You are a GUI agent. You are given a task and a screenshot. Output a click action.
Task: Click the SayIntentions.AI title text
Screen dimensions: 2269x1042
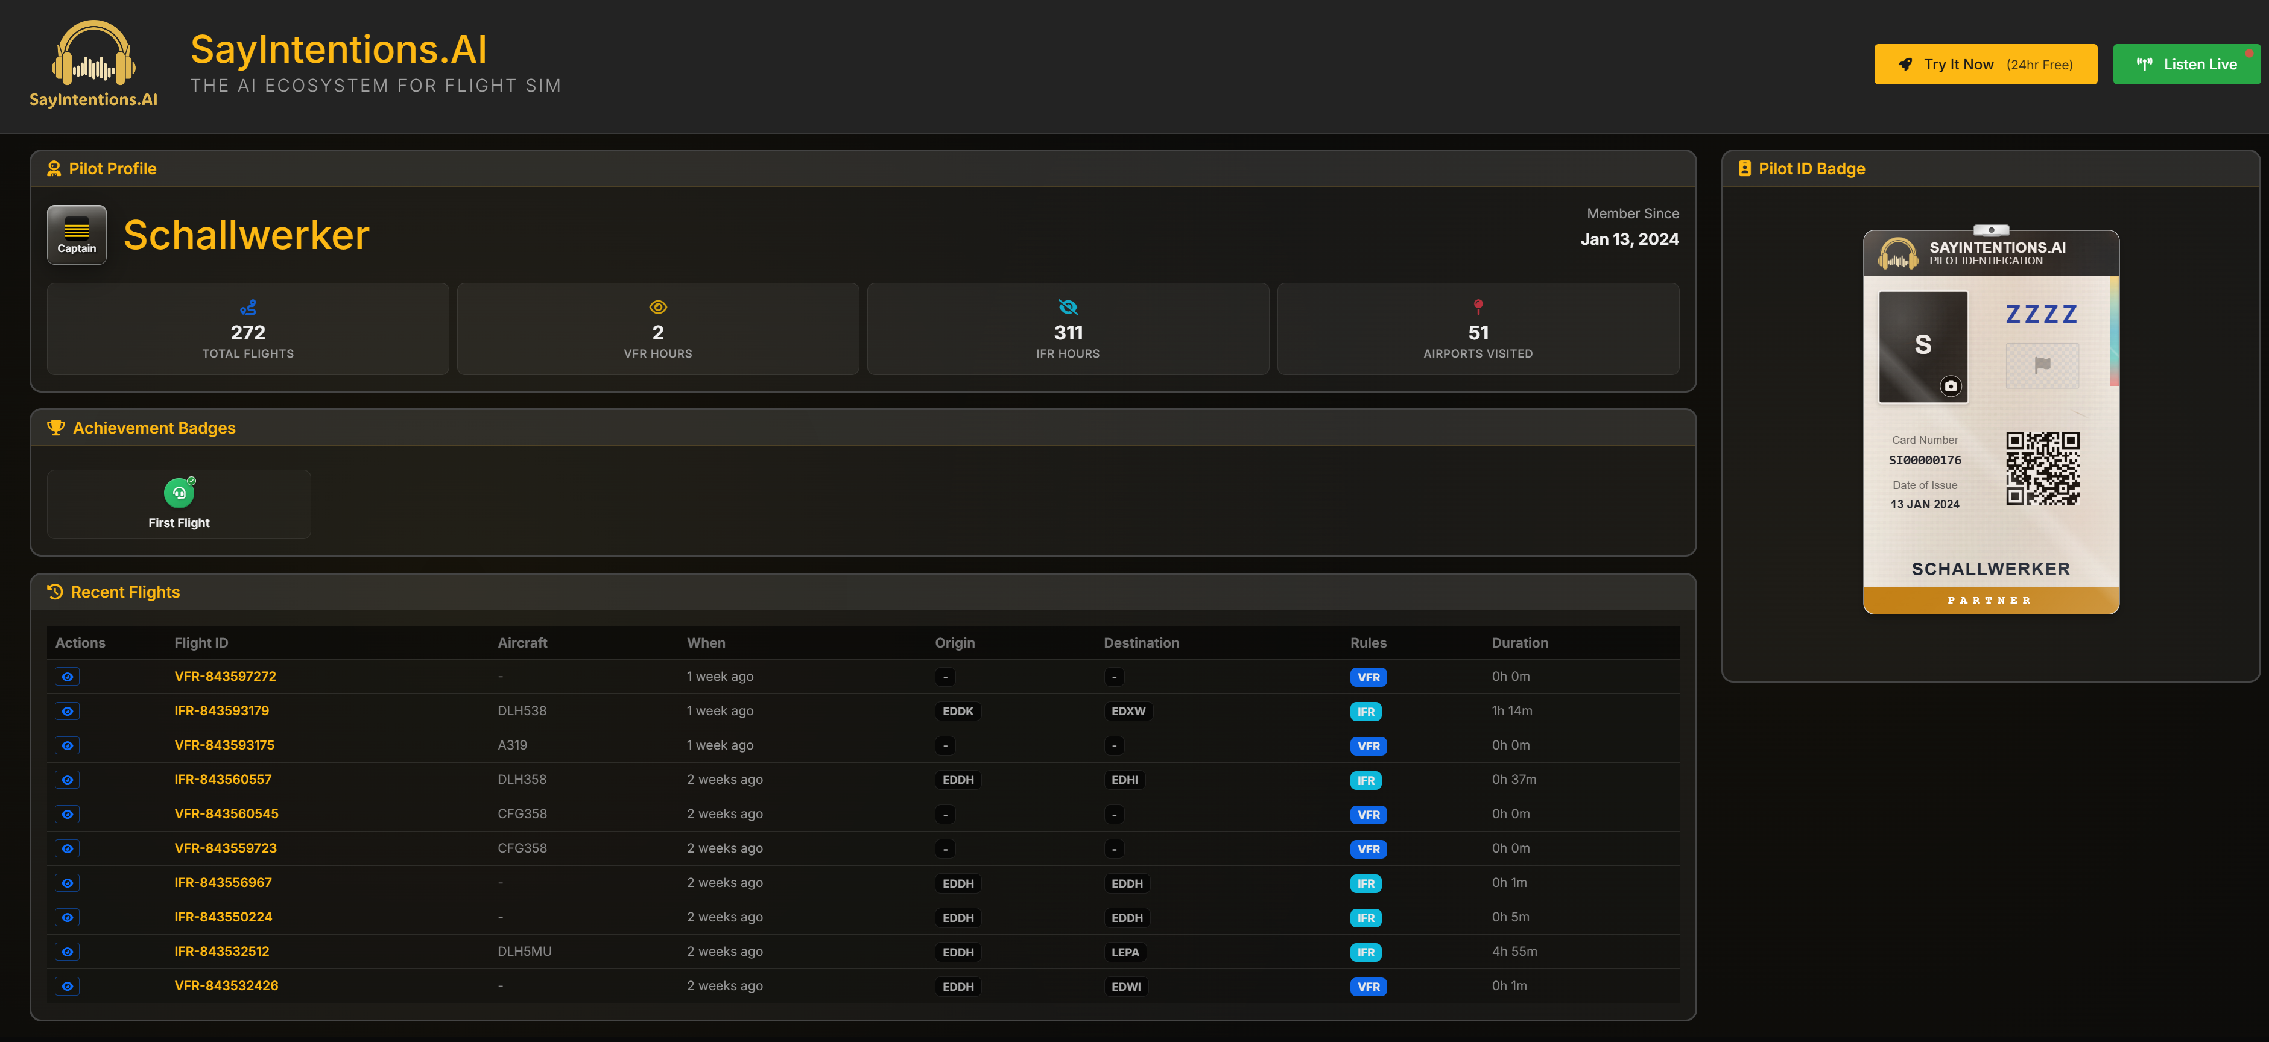click(338, 49)
